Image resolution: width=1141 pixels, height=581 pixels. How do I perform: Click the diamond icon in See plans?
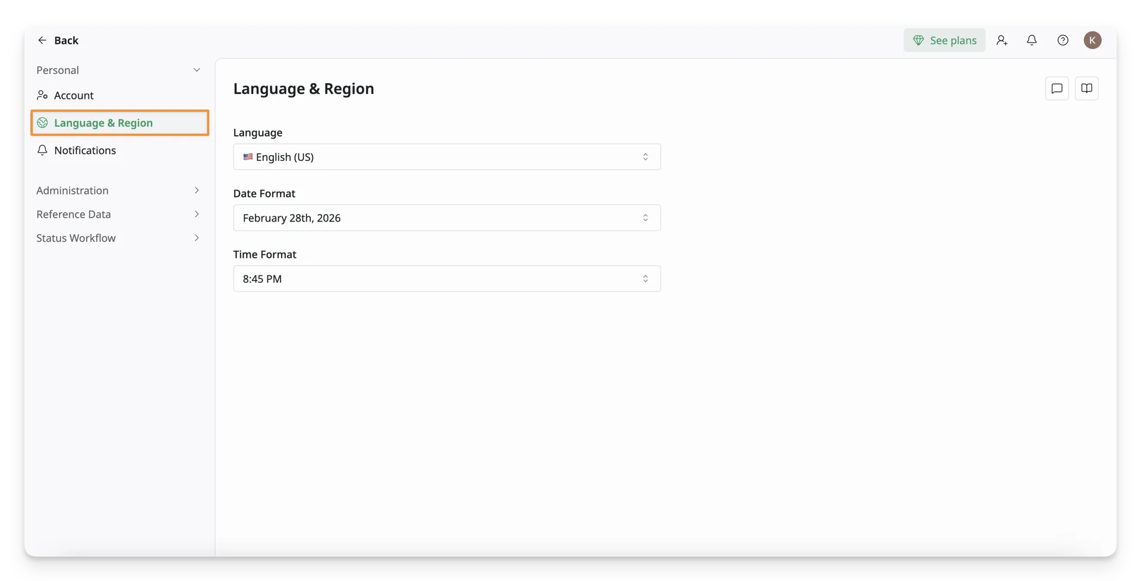[918, 40]
